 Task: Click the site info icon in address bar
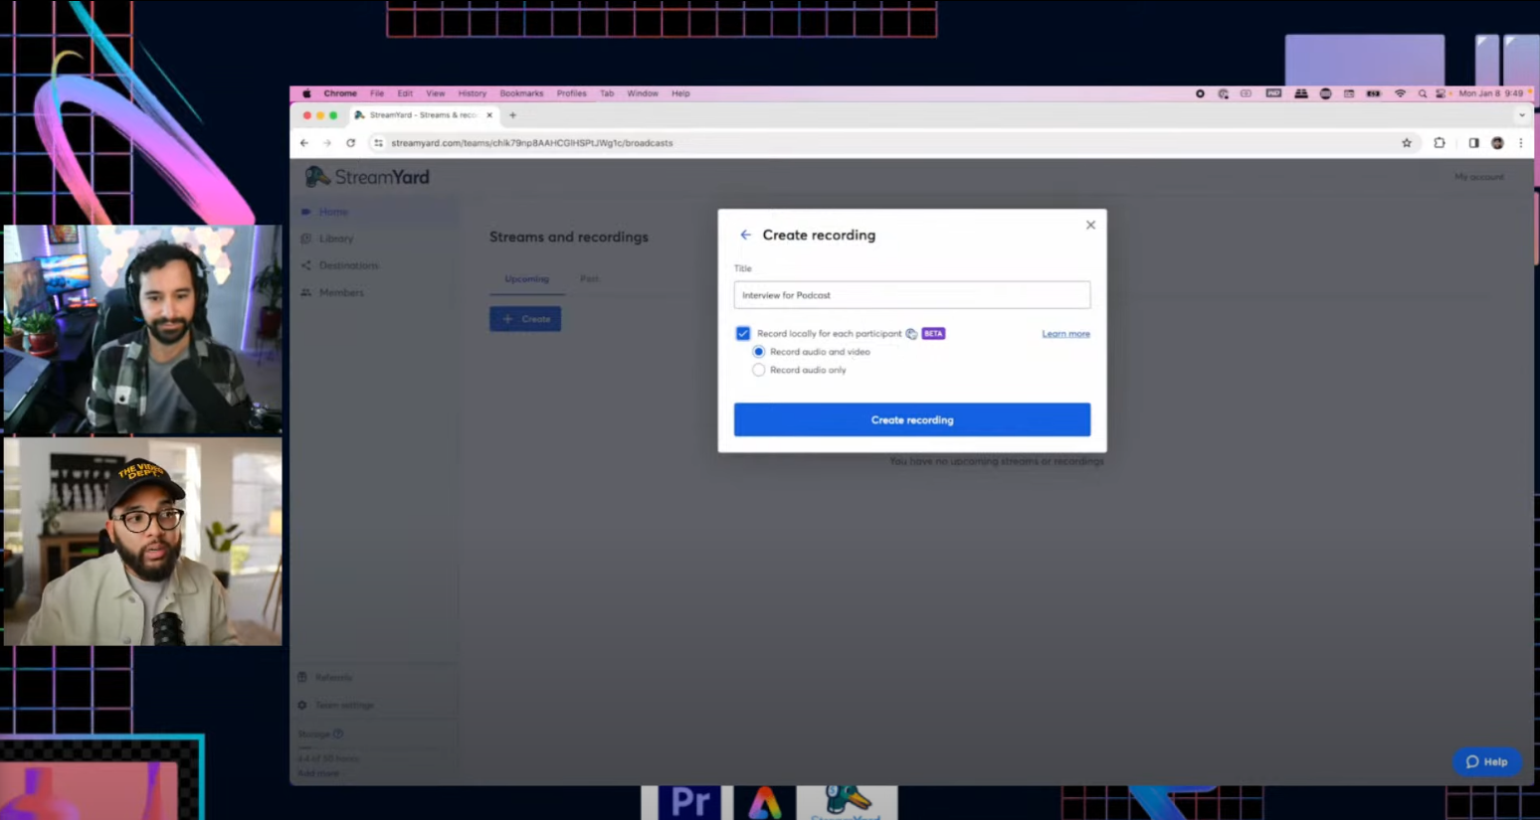pos(378,143)
